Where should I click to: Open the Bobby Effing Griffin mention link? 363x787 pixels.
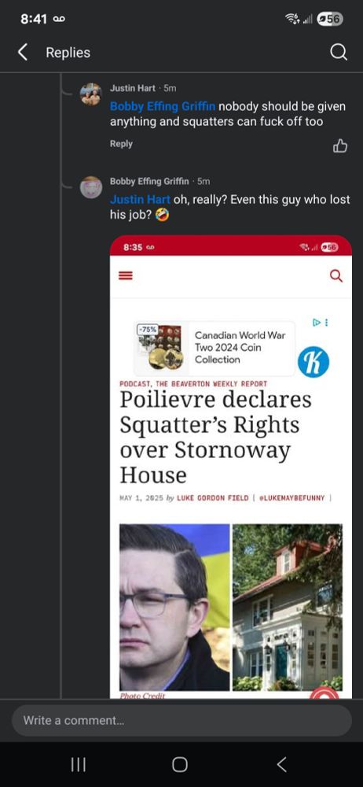163,106
